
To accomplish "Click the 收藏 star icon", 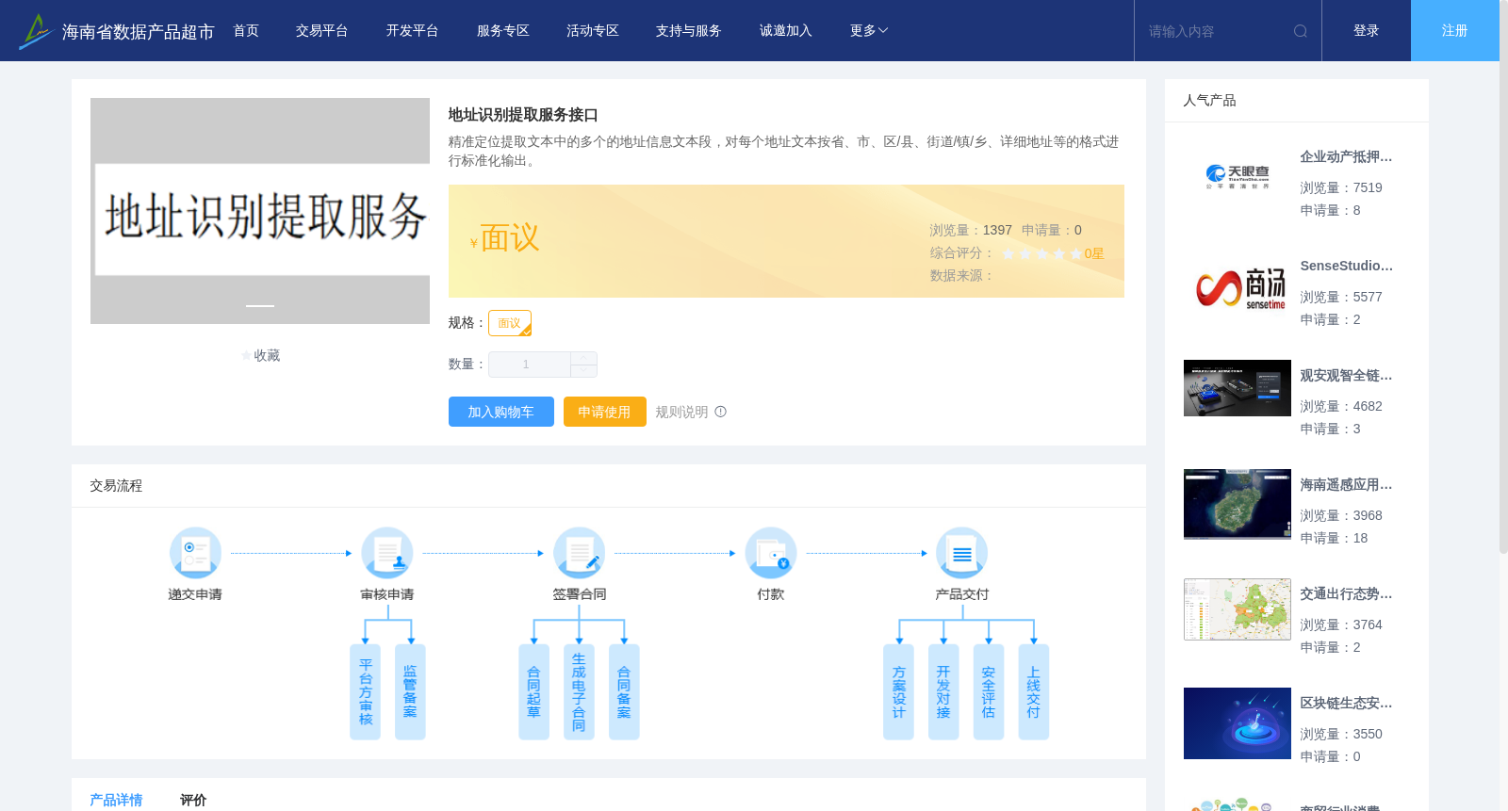I will (247, 356).
